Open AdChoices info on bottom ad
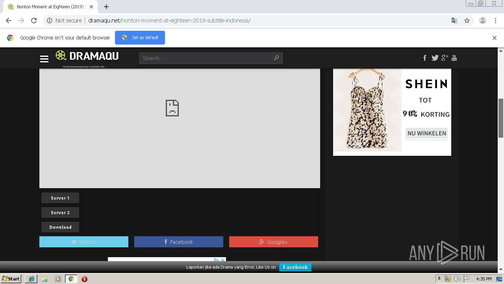 click(x=216, y=260)
